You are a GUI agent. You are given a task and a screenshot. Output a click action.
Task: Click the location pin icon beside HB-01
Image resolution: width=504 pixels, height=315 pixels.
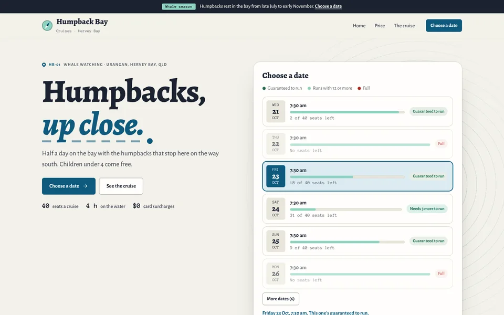44,65
